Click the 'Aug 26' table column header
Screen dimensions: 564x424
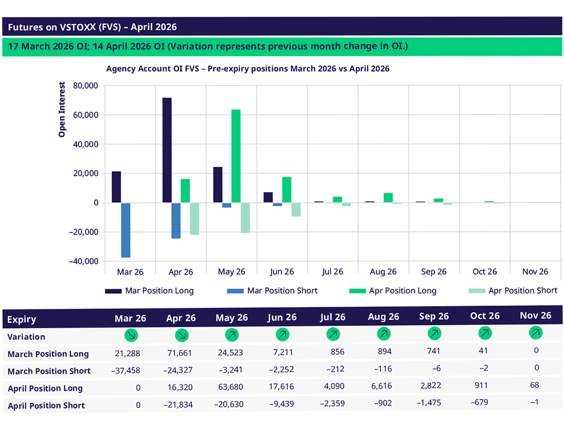pos(383,317)
